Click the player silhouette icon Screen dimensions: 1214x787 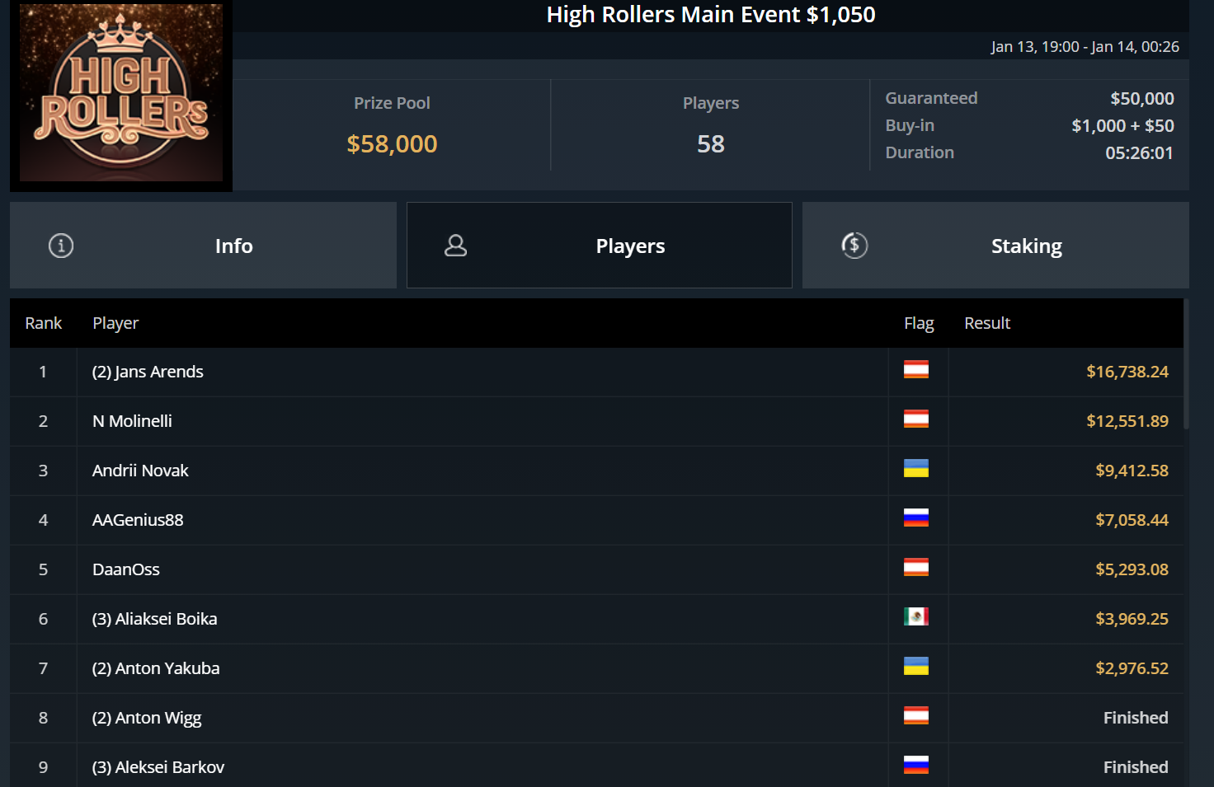pyautogui.click(x=456, y=246)
